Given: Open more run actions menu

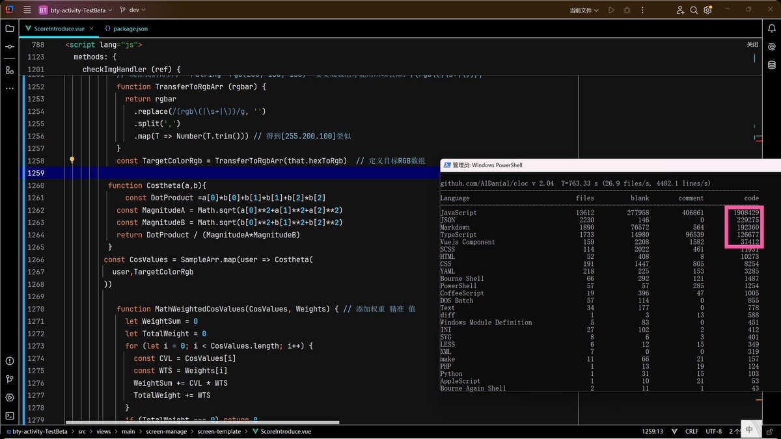Looking at the screenshot, I should [642, 10].
